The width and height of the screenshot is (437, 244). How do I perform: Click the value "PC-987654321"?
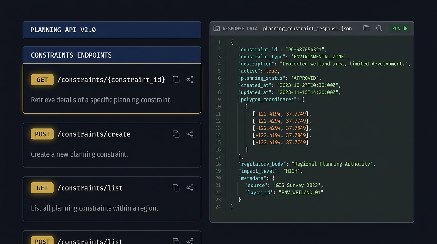305,49
